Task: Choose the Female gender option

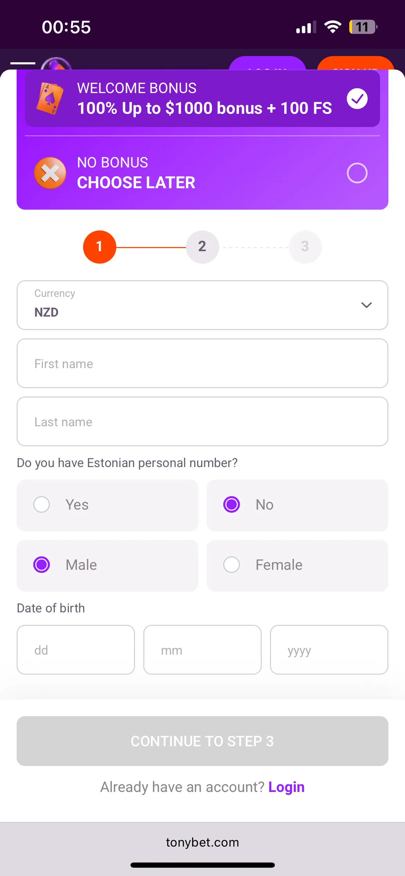Action: 232,565
